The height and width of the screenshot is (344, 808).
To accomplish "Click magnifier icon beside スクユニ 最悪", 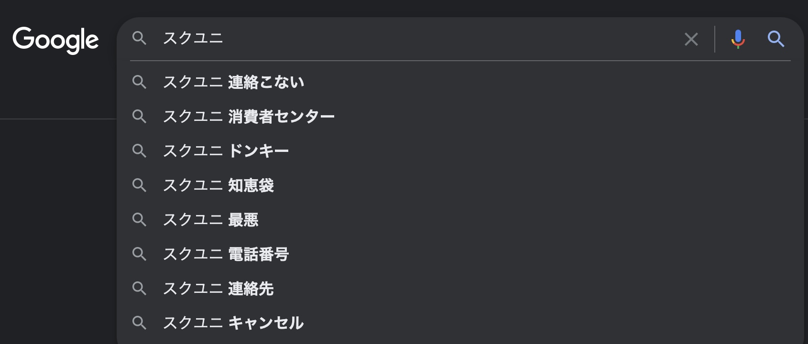I will pyautogui.click(x=139, y=220).
